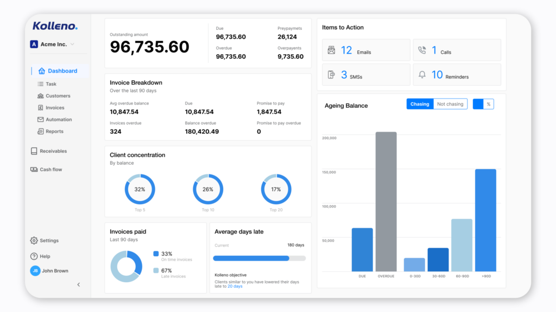Enable the Chasing toggle in Ageing Balance
Screen dimensions: 556x312
point(419,103)
